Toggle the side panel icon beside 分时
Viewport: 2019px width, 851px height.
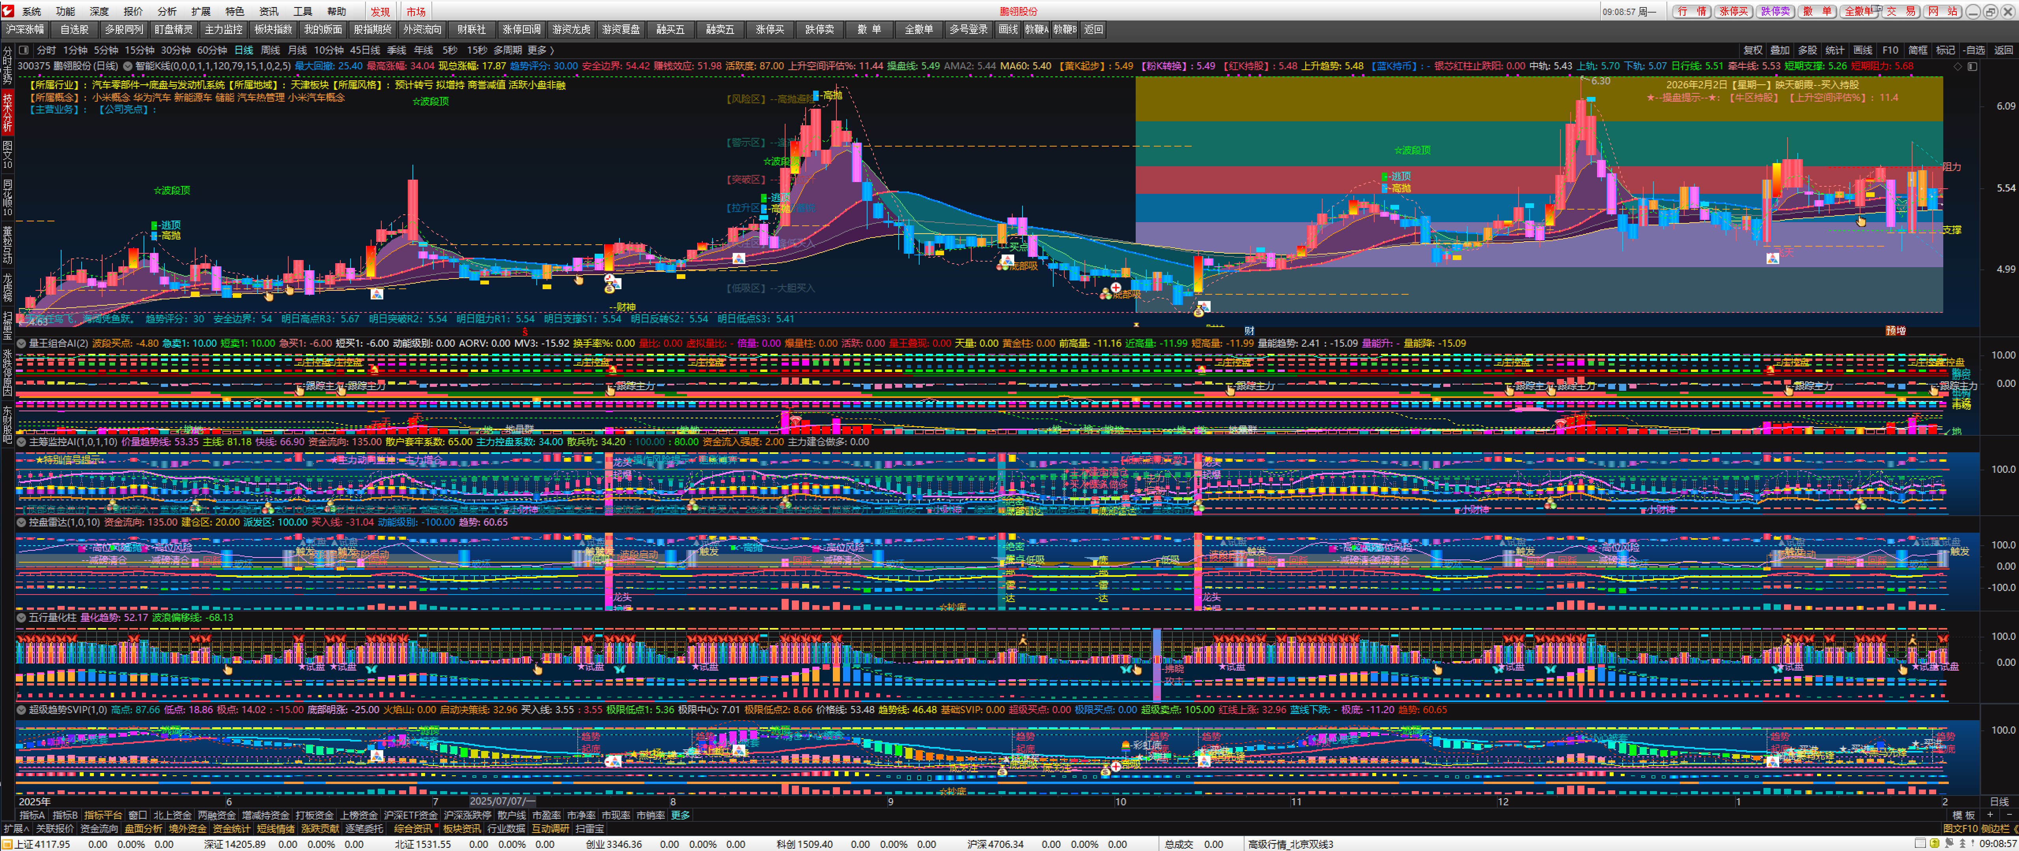[24, 50]
